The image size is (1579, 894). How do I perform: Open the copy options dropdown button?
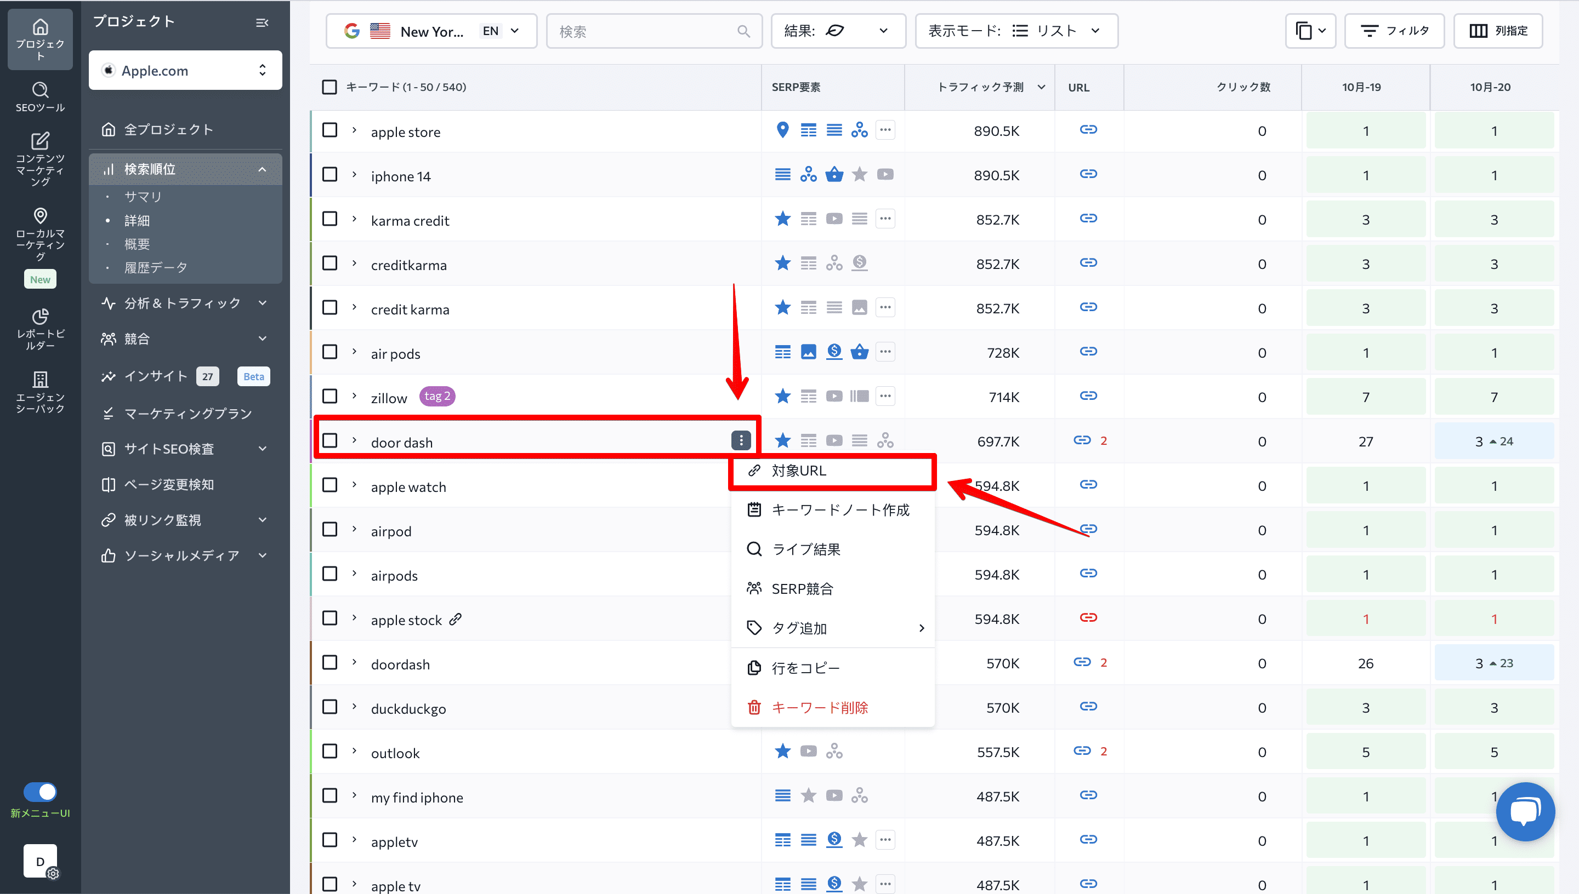click(x=1310, y=31)
